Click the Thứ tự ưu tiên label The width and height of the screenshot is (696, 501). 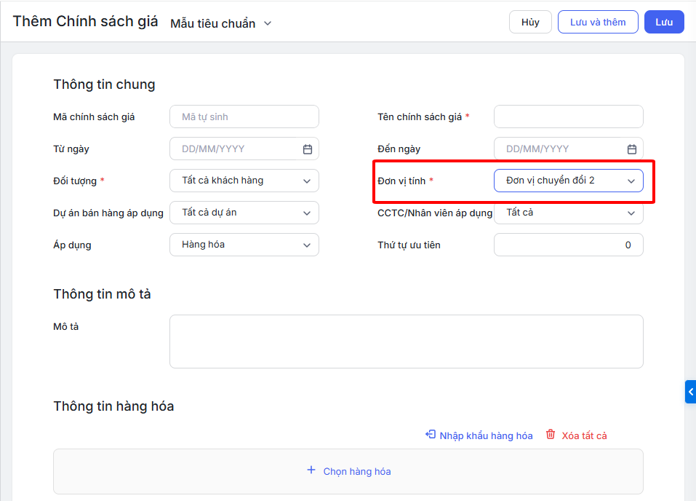tap(409, 245)
